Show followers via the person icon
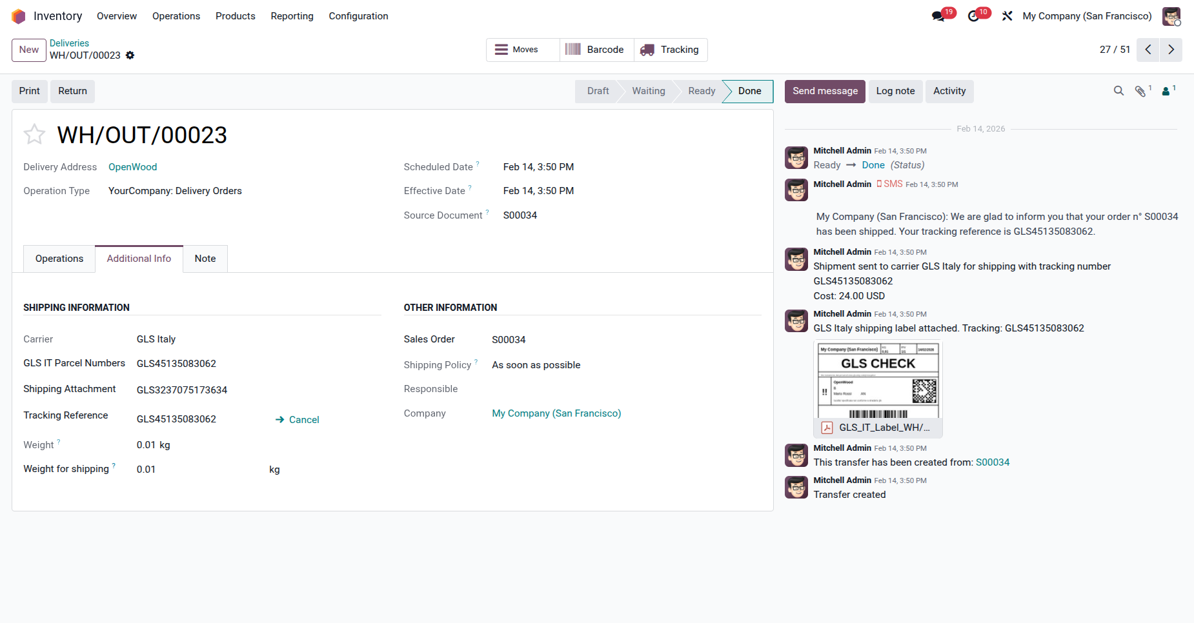Image resolution: width=1194 pixels, height=623 pixels. (1166, 92)
